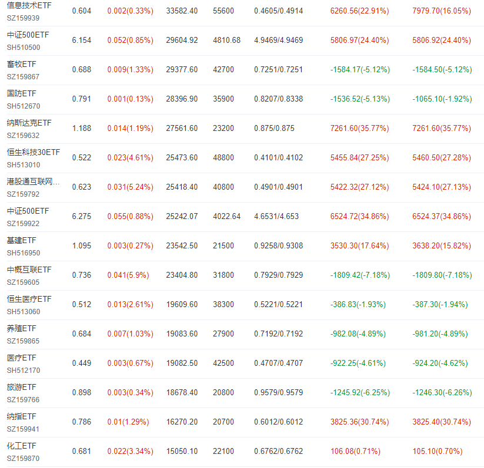Select code SZ159632

point(23,135)
